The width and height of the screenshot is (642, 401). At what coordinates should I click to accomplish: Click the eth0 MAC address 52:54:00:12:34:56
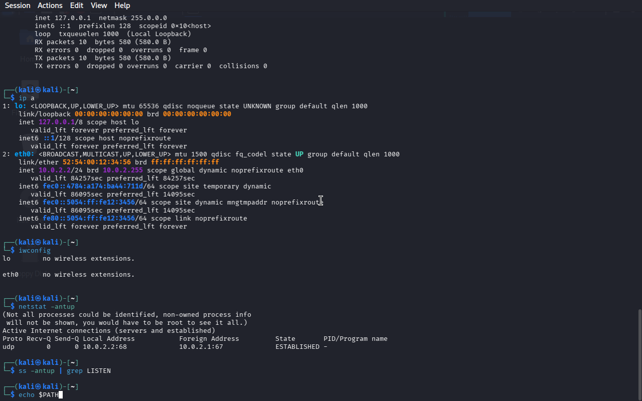click(x=97, y=162)
